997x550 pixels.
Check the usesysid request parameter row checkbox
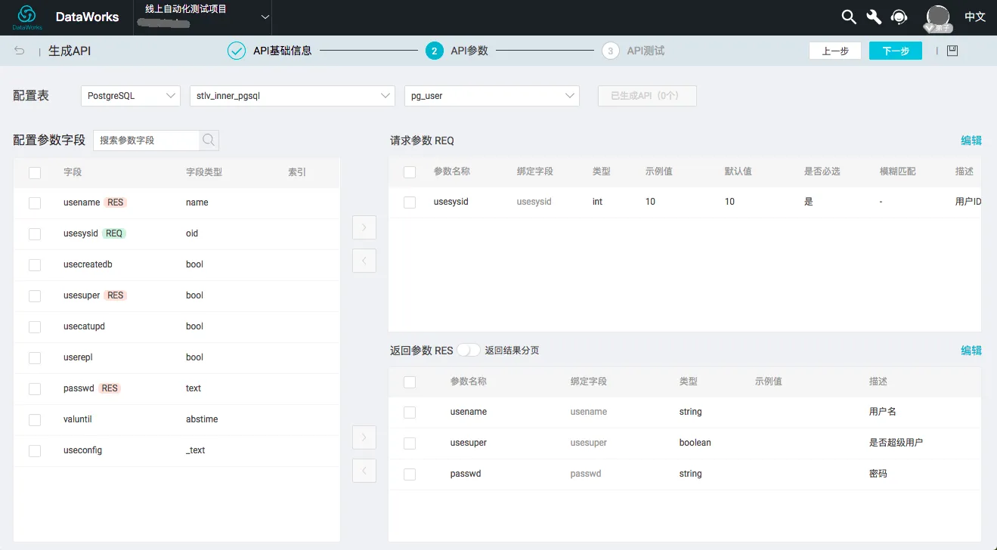410,202
